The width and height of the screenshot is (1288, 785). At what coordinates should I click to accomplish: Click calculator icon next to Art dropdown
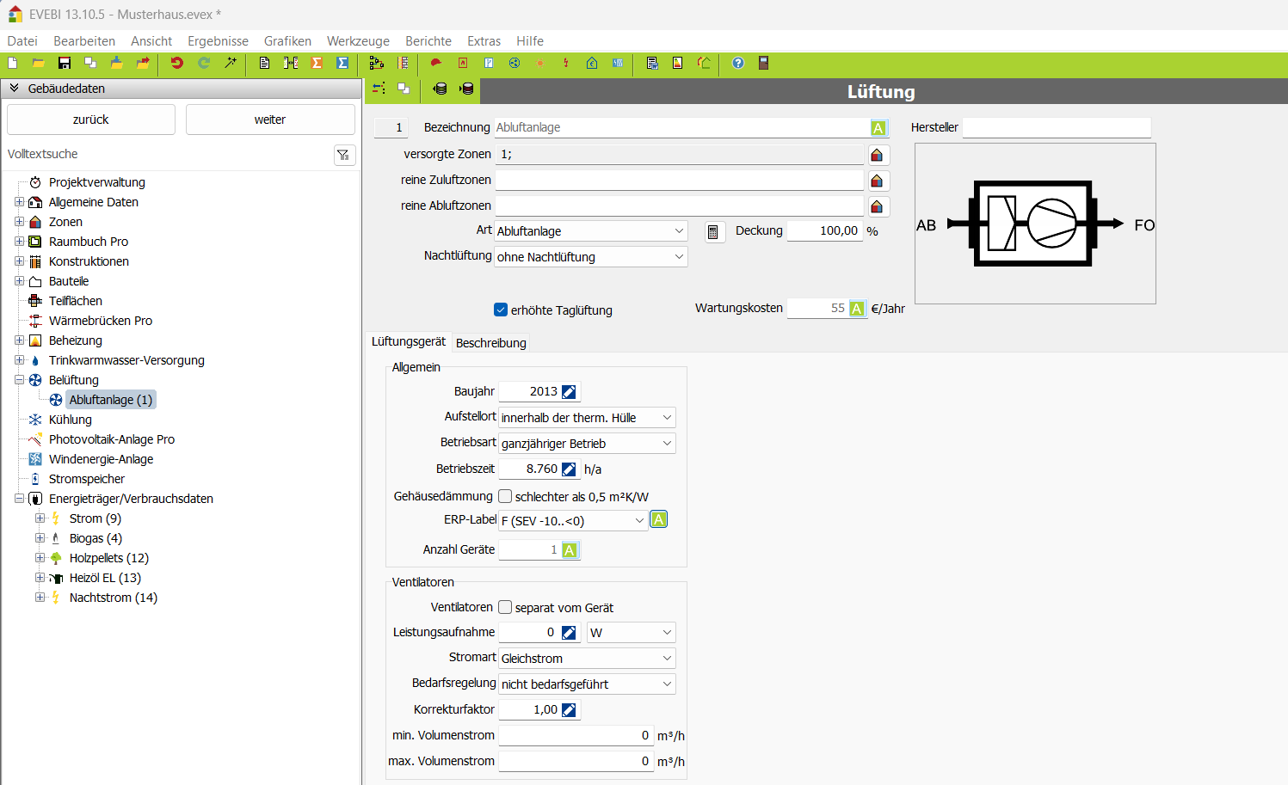point(712,232)
